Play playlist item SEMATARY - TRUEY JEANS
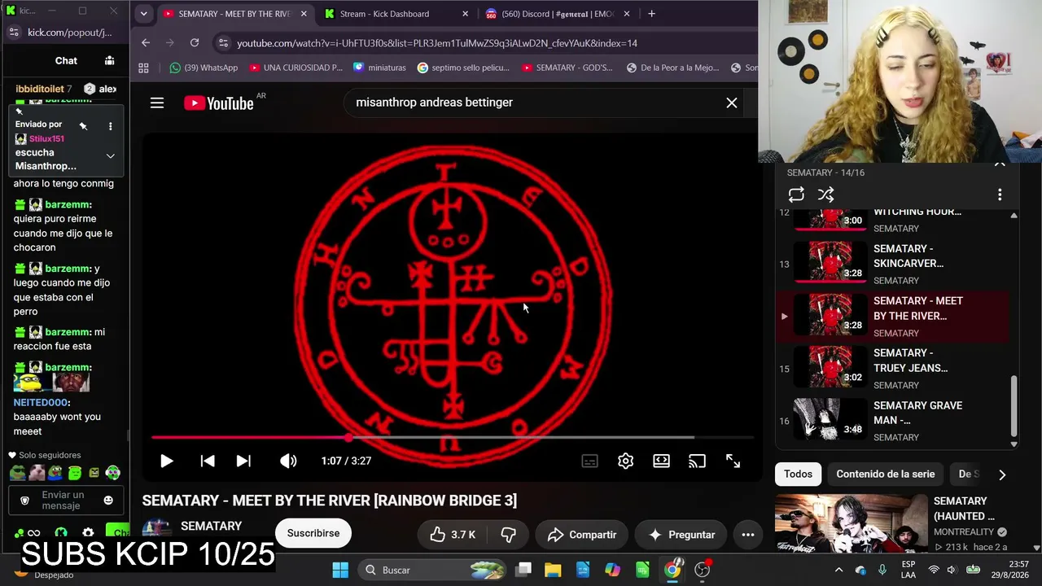 pyautogui.click(x=892, y=369)
